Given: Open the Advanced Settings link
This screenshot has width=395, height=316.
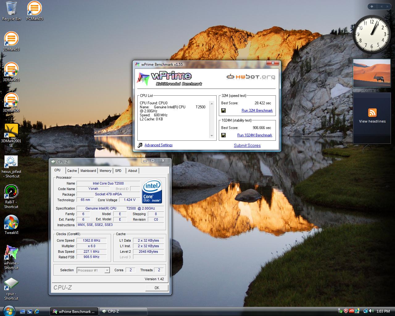Looking at the screenshot, I should click(x=159, y=145).
